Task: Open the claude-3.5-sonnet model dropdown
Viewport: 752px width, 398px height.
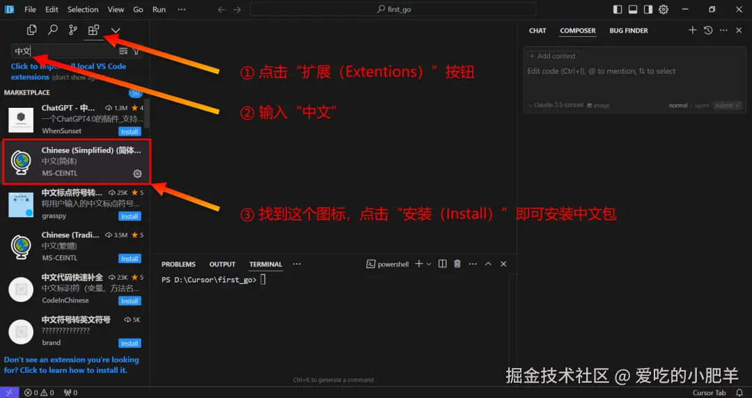Action: [556, 105]
